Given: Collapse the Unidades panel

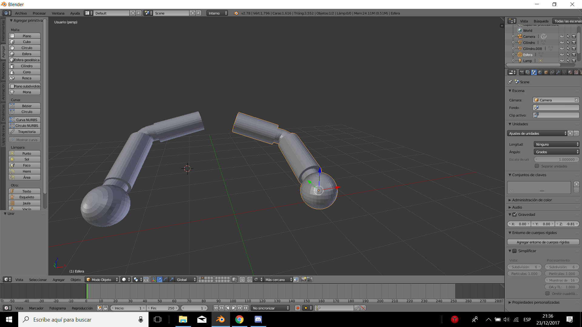Looking at the screenshot, I should (x=510, y=124).
